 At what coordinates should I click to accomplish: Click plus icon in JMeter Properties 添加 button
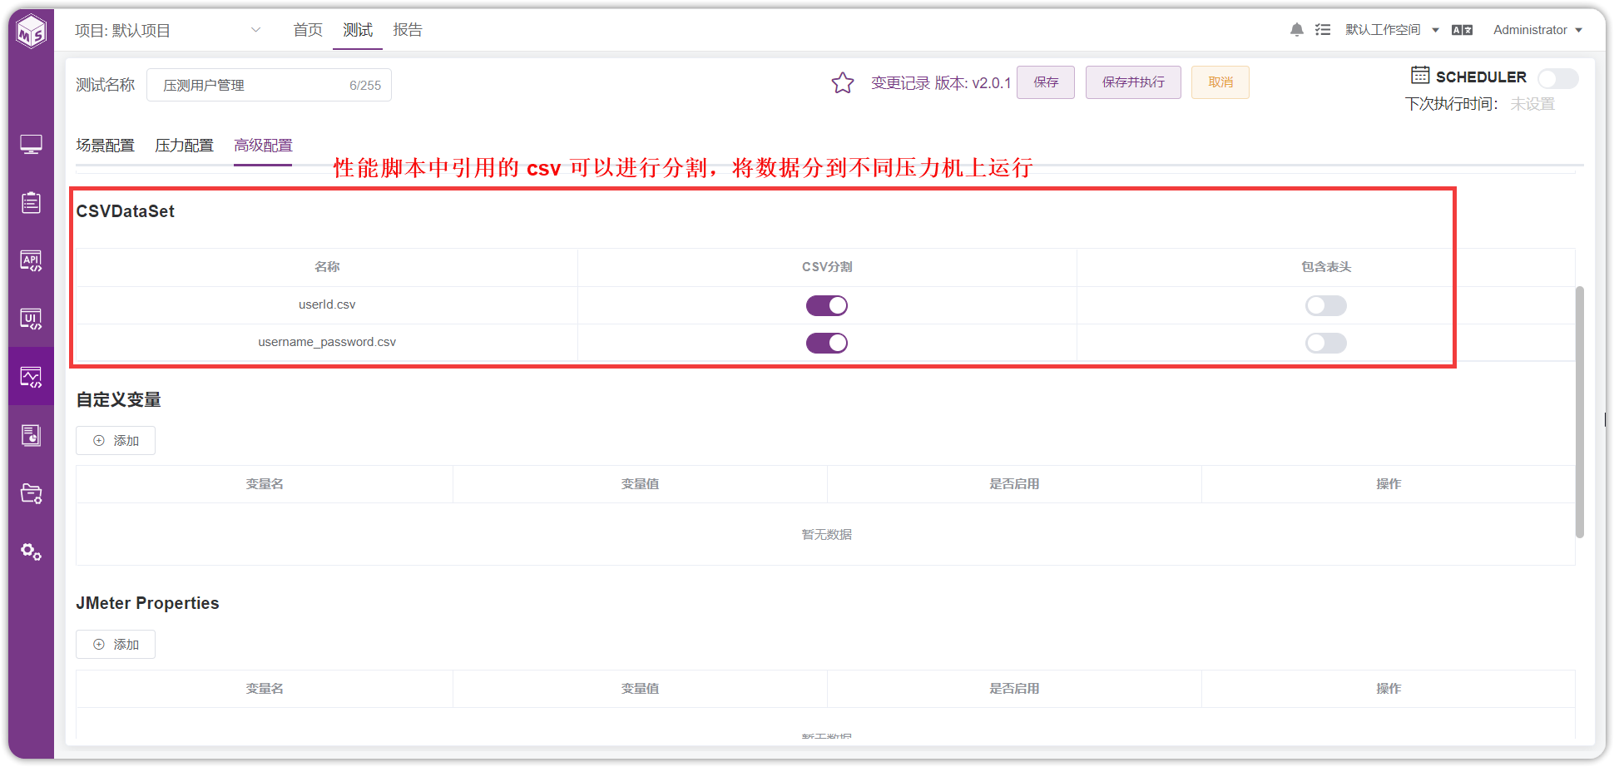click(x=99, y=644)
